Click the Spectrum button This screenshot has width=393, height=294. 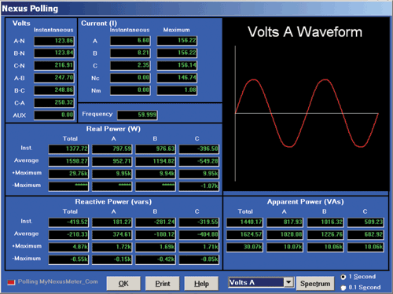tap(315, 284)
